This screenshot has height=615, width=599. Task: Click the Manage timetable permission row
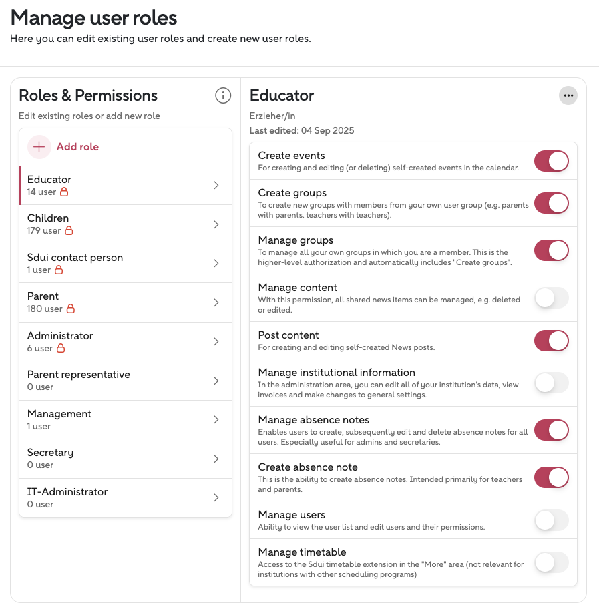coord(394,562)
